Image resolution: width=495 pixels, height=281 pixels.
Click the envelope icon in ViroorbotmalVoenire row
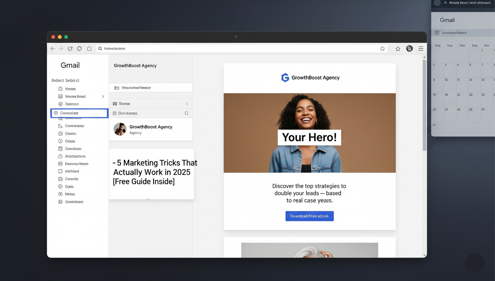(117, 88)
